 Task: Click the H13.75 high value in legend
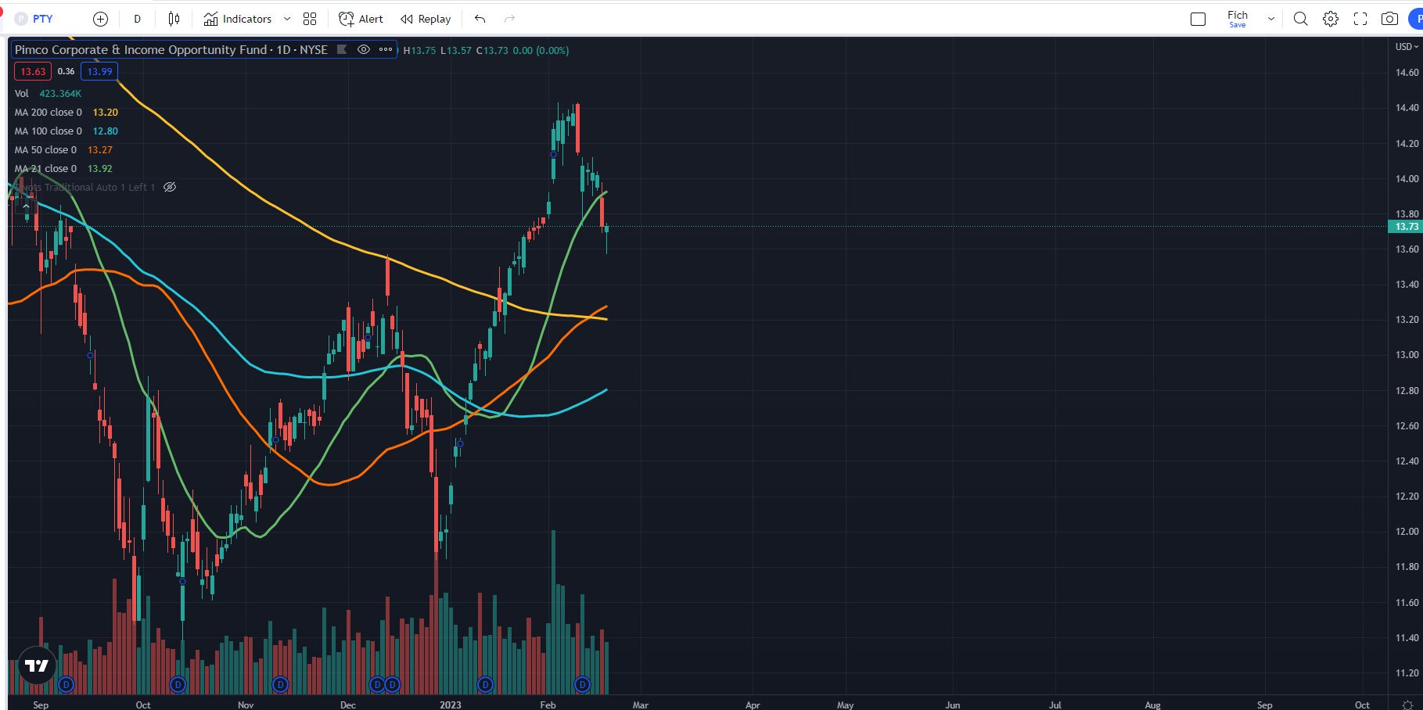coord(419,50)
